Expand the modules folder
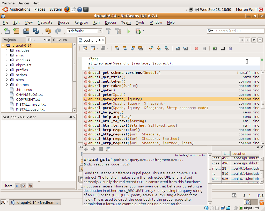 point(6,60)
